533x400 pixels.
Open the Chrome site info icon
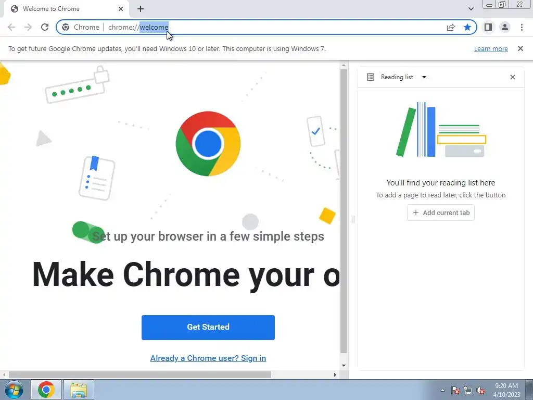pos(66,27)
